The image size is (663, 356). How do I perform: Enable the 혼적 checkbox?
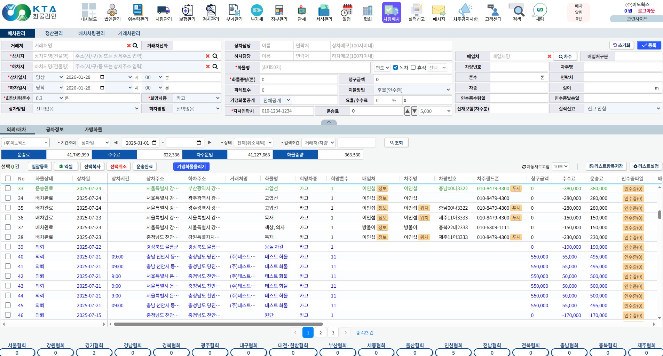point(413,68)
